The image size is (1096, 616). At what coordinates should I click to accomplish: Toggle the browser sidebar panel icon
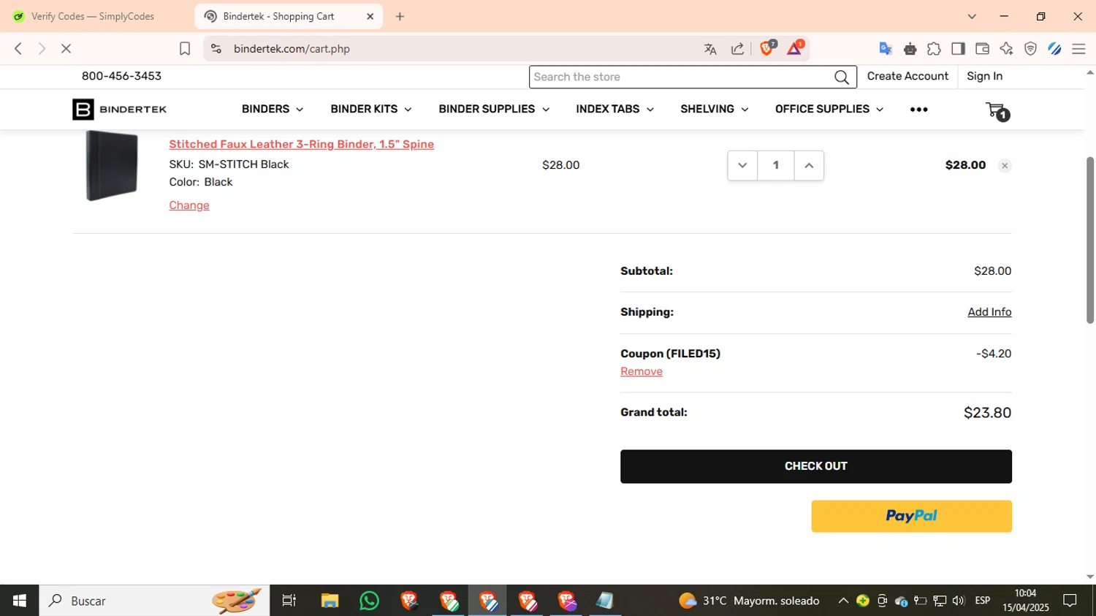click(x=958, y=49)
